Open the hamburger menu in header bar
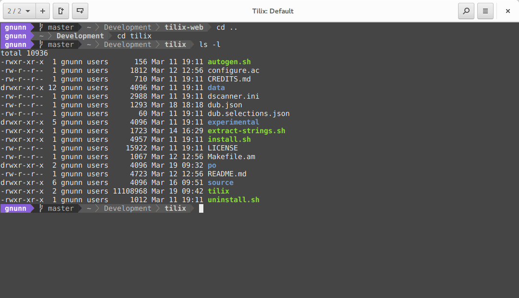This screenshot has width=519, height=298. 485,11
